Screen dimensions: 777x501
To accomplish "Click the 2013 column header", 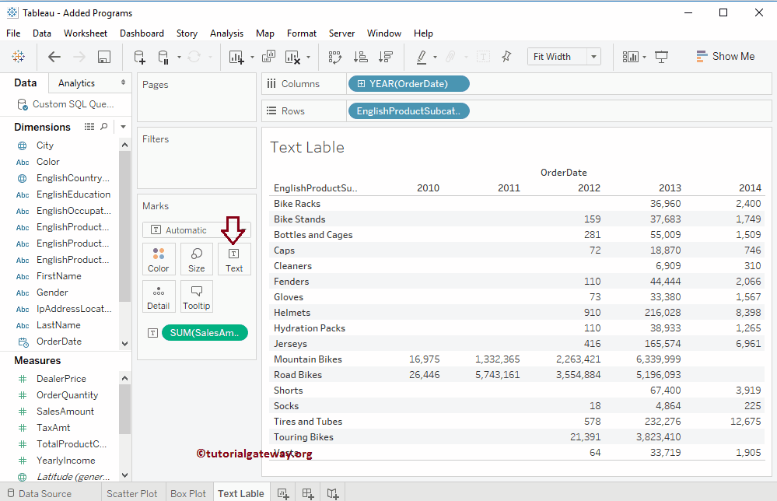I will coord(670,187).
